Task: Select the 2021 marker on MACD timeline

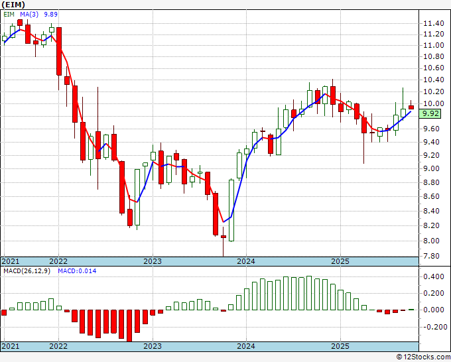Action: tap(11, 346)
